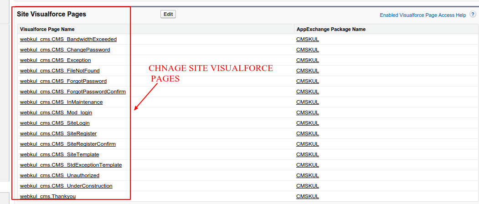The width and height of the screenshot is (479, 204).
Task: Open the webkul_cms.CMS_SiteLogin page
Action: click(55, 123)
